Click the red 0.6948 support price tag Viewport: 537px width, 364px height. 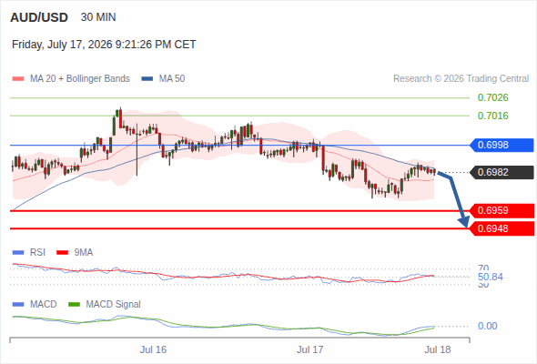(502, 228)
